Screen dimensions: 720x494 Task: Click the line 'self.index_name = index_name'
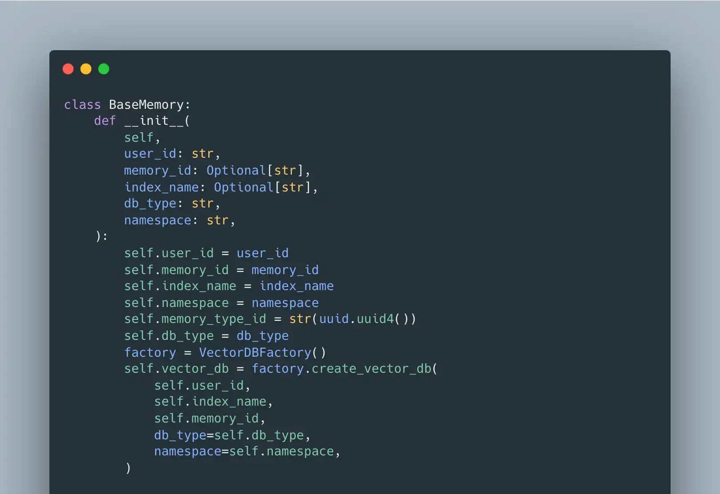click(x=229, y=286)
